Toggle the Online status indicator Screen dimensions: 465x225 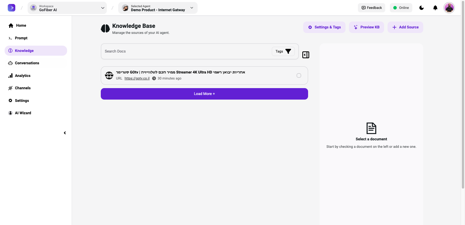click(x=401, y=8)
